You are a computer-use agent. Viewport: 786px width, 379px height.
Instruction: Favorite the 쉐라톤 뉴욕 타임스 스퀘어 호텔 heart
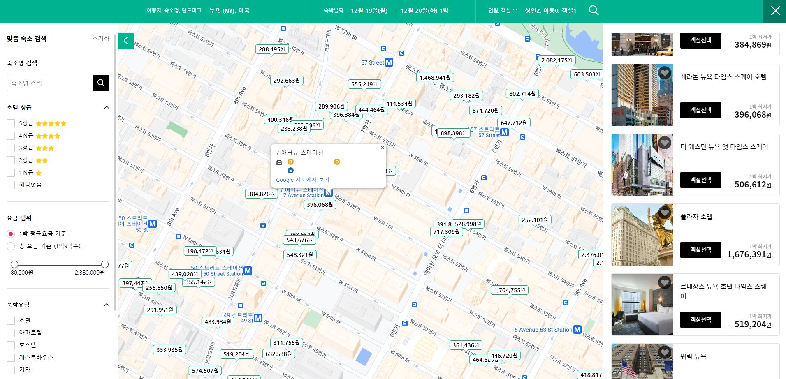(x=664, y=73)
